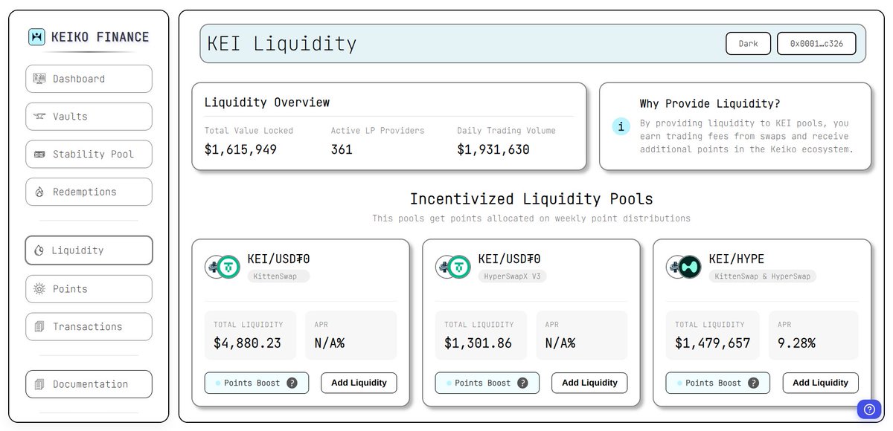893x431 pixels.
Task: Click the Total Value Locked amount $1,615,949
Action: pyautogui.click(x=240, y=149)
